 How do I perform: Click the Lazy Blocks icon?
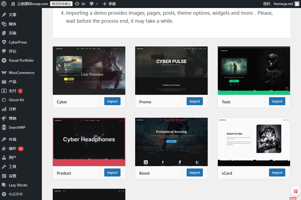point(4,185)
